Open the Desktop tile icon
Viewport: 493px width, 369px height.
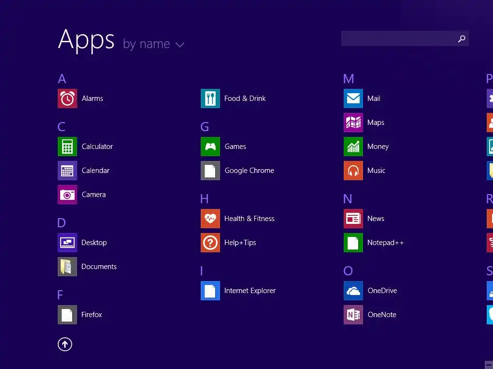[67, 243]
